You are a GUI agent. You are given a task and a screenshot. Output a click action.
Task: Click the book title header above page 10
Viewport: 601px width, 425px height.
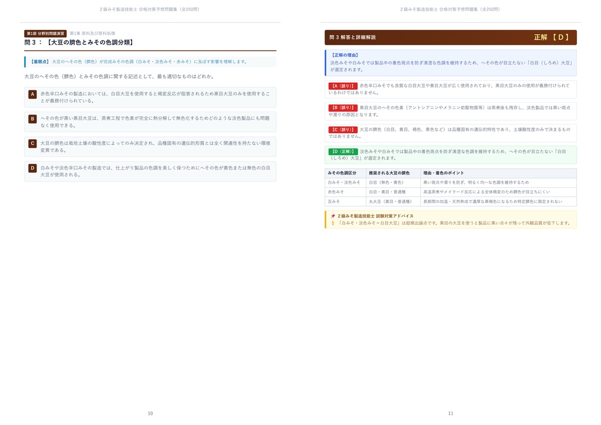[150, 9]
